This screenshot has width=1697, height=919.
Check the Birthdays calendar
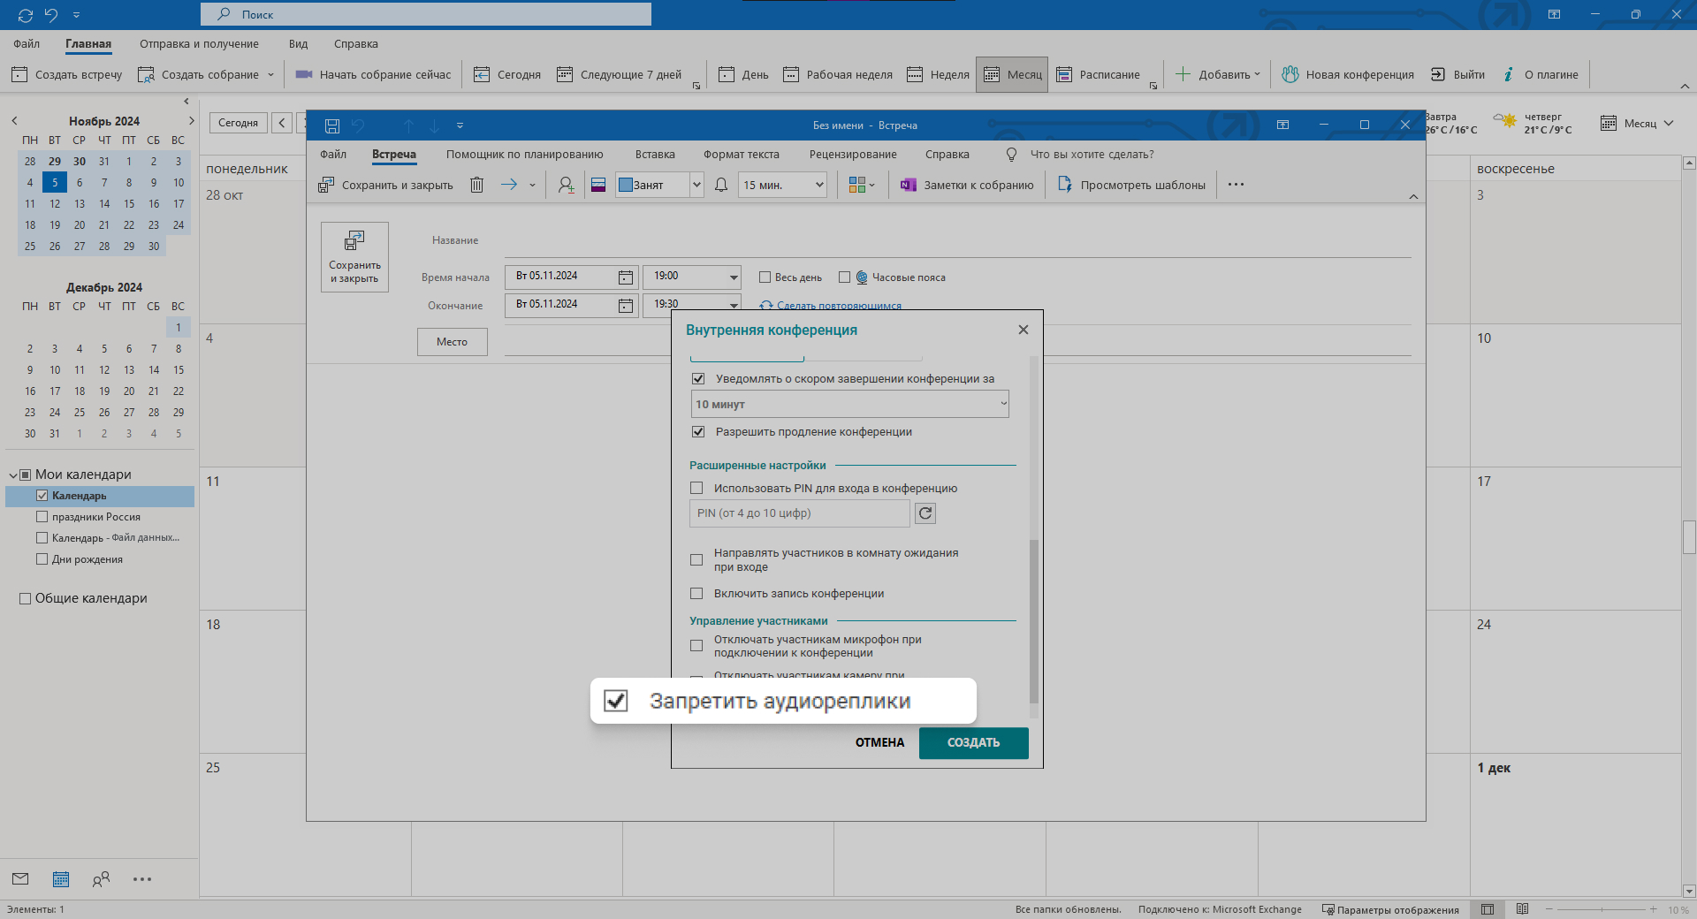42,559
